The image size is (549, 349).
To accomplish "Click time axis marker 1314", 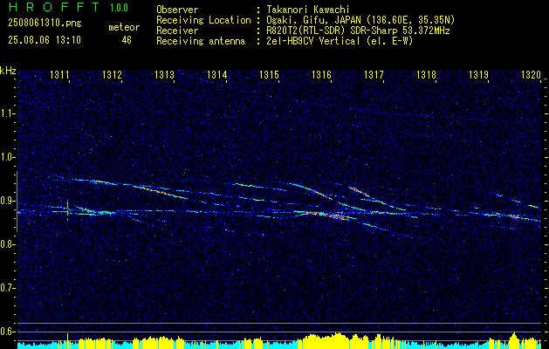I will tap(217, 75).
